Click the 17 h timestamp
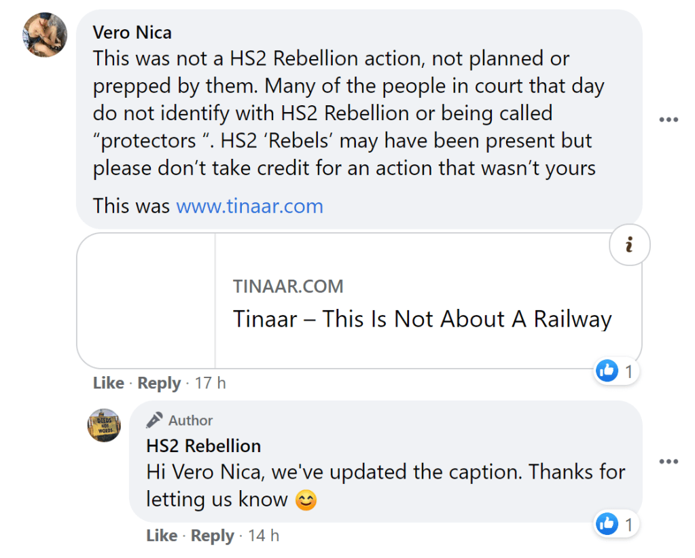The height and width of the screenshot is (558, 695). pyautogui.click(x=210, y=384)
